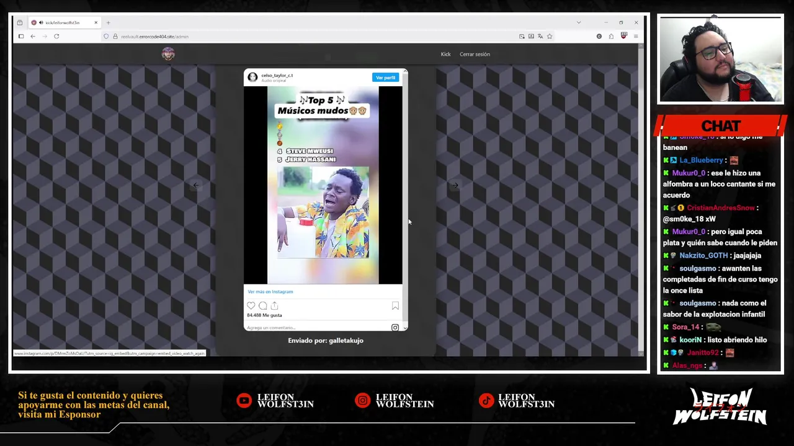Click the Audio original label
Viewport: 794px width, 446px height.
pyautogui.click(x=274, y=81)
